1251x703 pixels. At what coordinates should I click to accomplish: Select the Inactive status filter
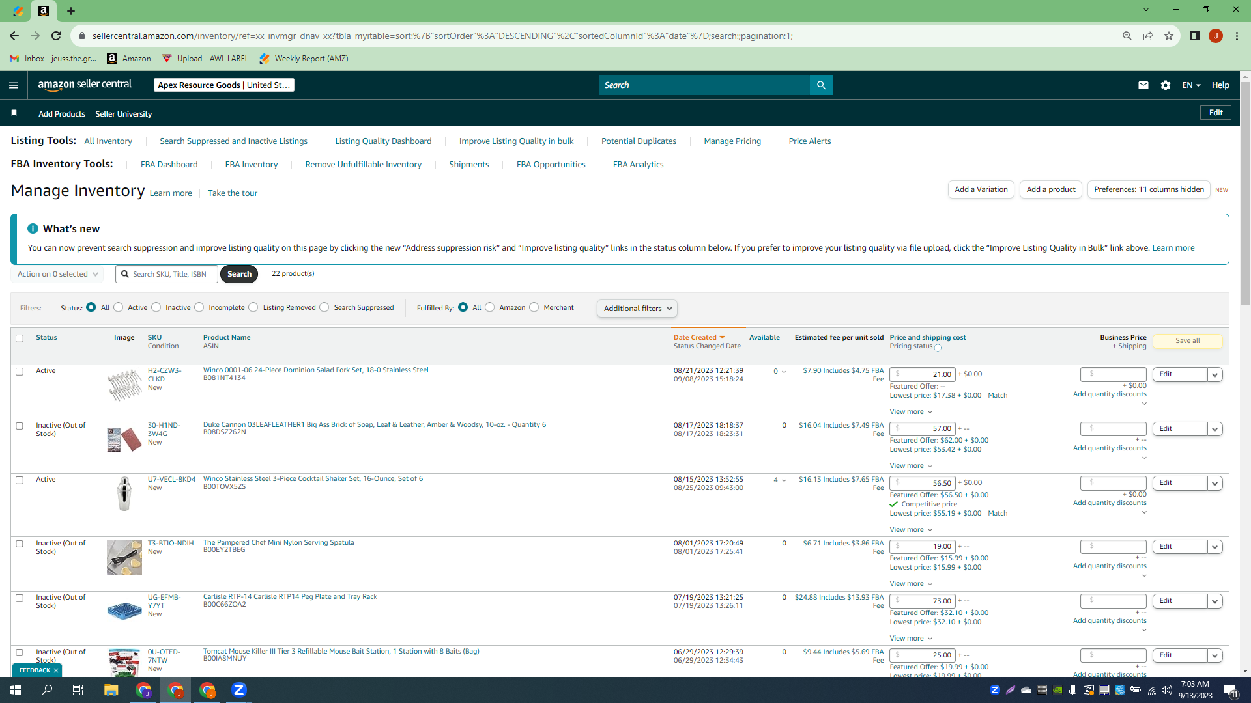[156, 307]
